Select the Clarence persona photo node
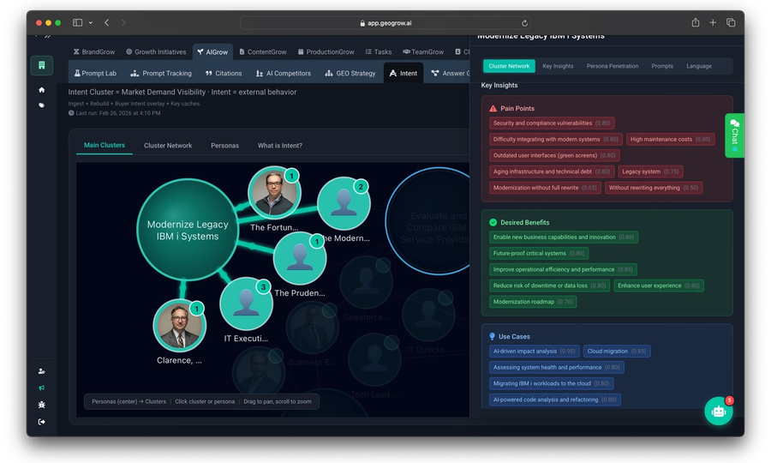The image size is (771, 463). click(180, 325)
